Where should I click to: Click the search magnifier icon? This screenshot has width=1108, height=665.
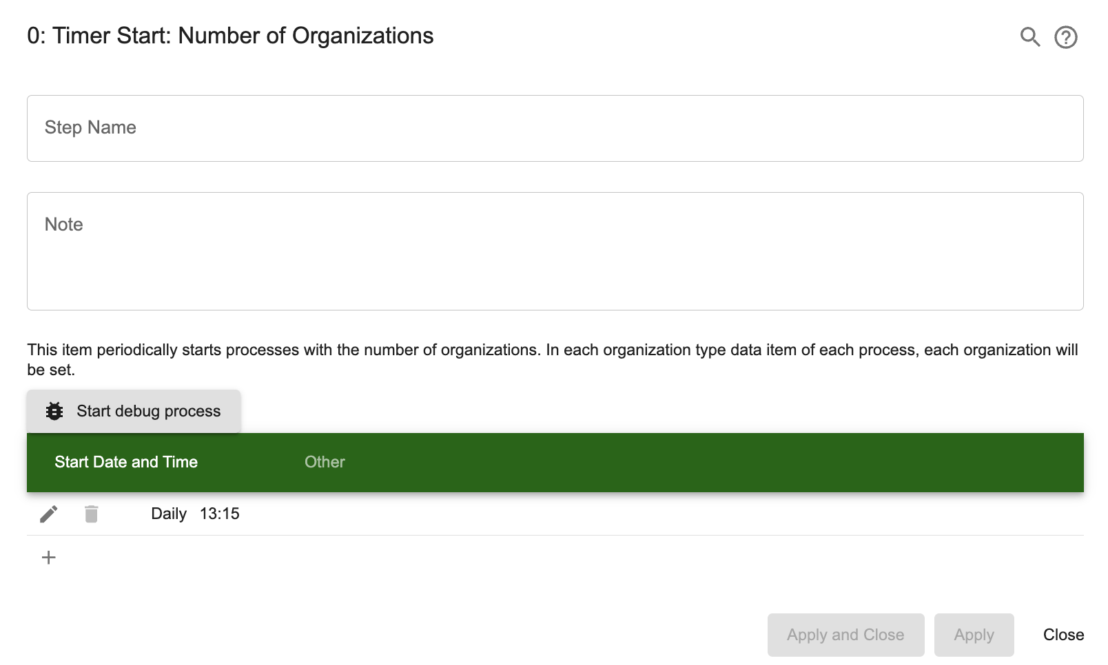(x=1030, y=36)
